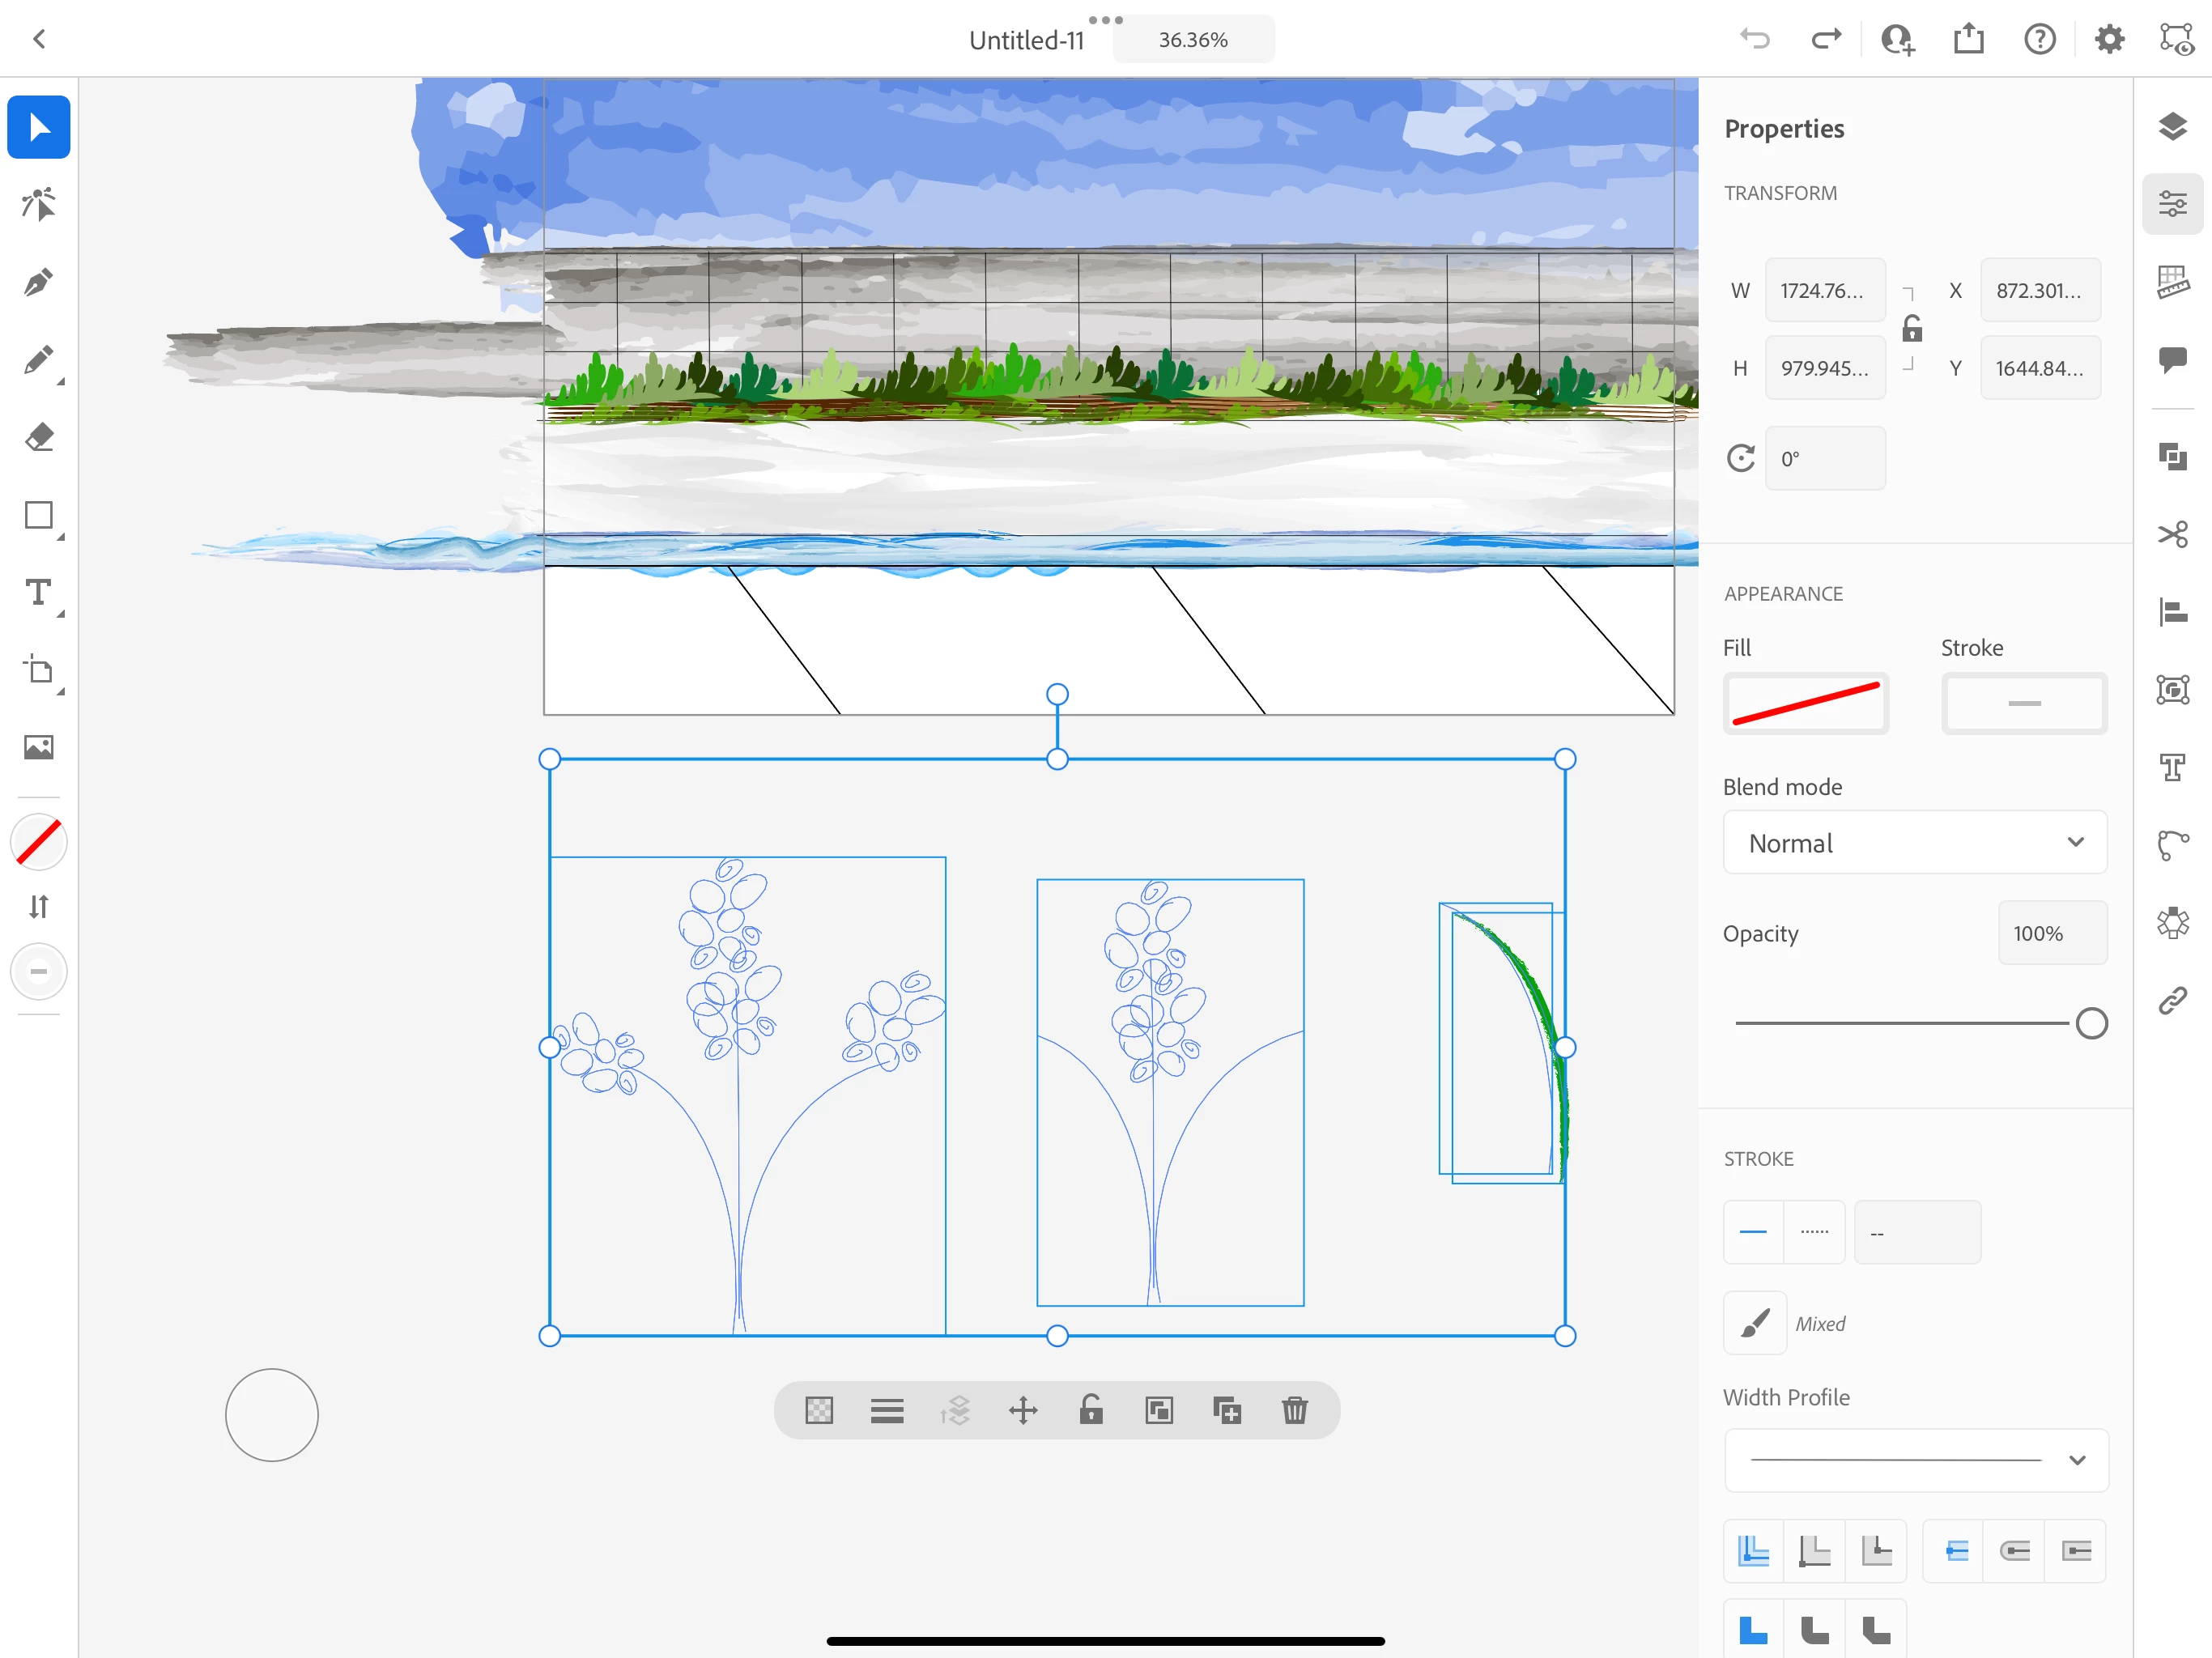2212x1658 pixels.
Task: Expand the Blend mode Normal dropdown
Action: pos(1914,843)
